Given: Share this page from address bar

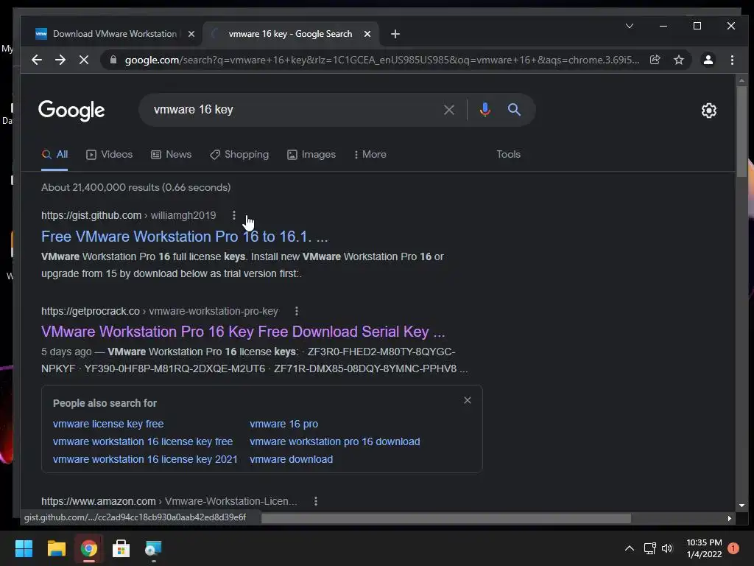Looking at the screenshot, I should pos(655,60).
